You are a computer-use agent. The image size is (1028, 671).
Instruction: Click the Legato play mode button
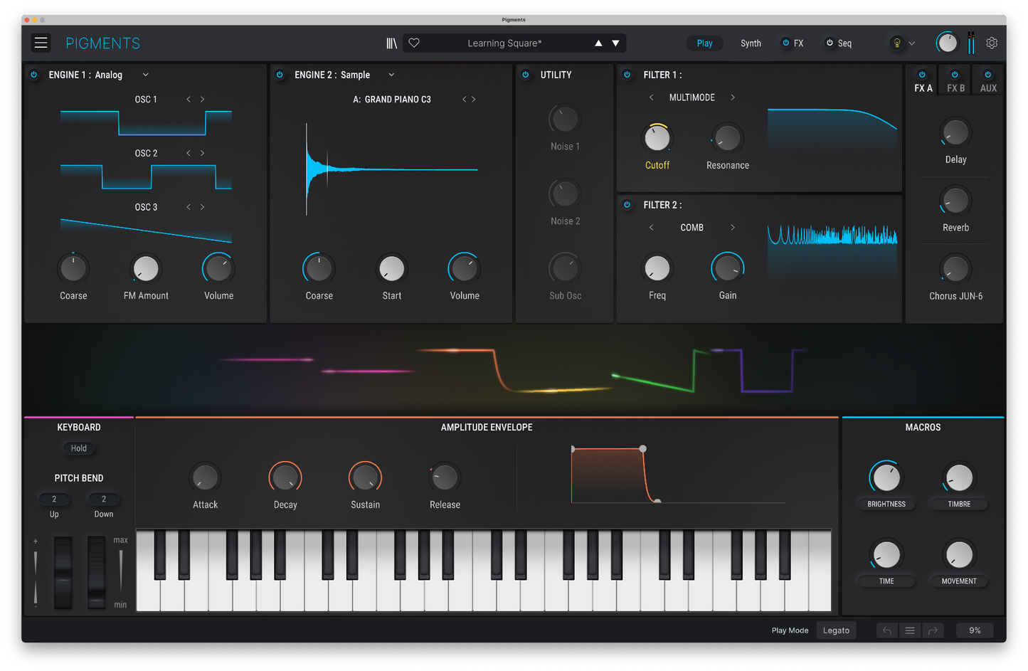pos(836,630)
